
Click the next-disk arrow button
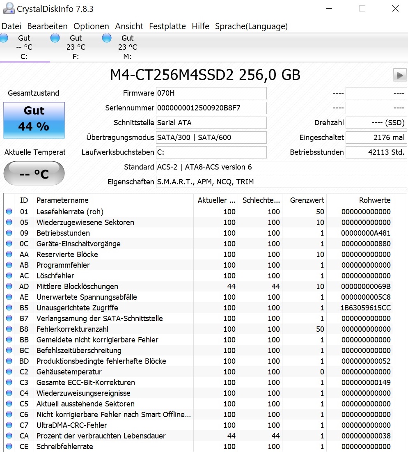coord(400,75)
